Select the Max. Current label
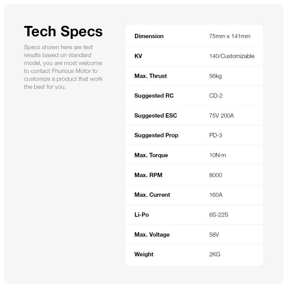The image size is (288, 288). coord(152,195)
